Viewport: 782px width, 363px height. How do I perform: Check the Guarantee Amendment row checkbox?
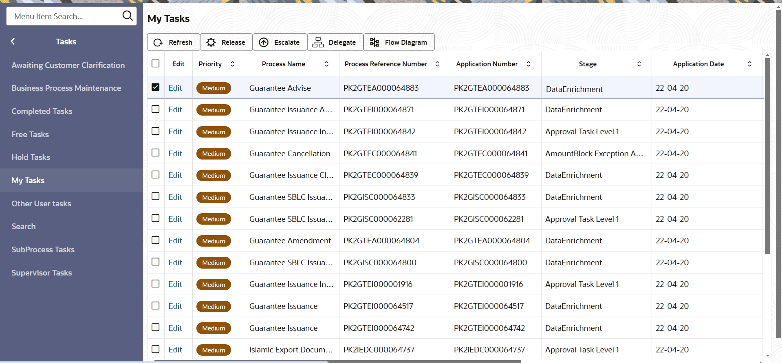tap(155, 240)
